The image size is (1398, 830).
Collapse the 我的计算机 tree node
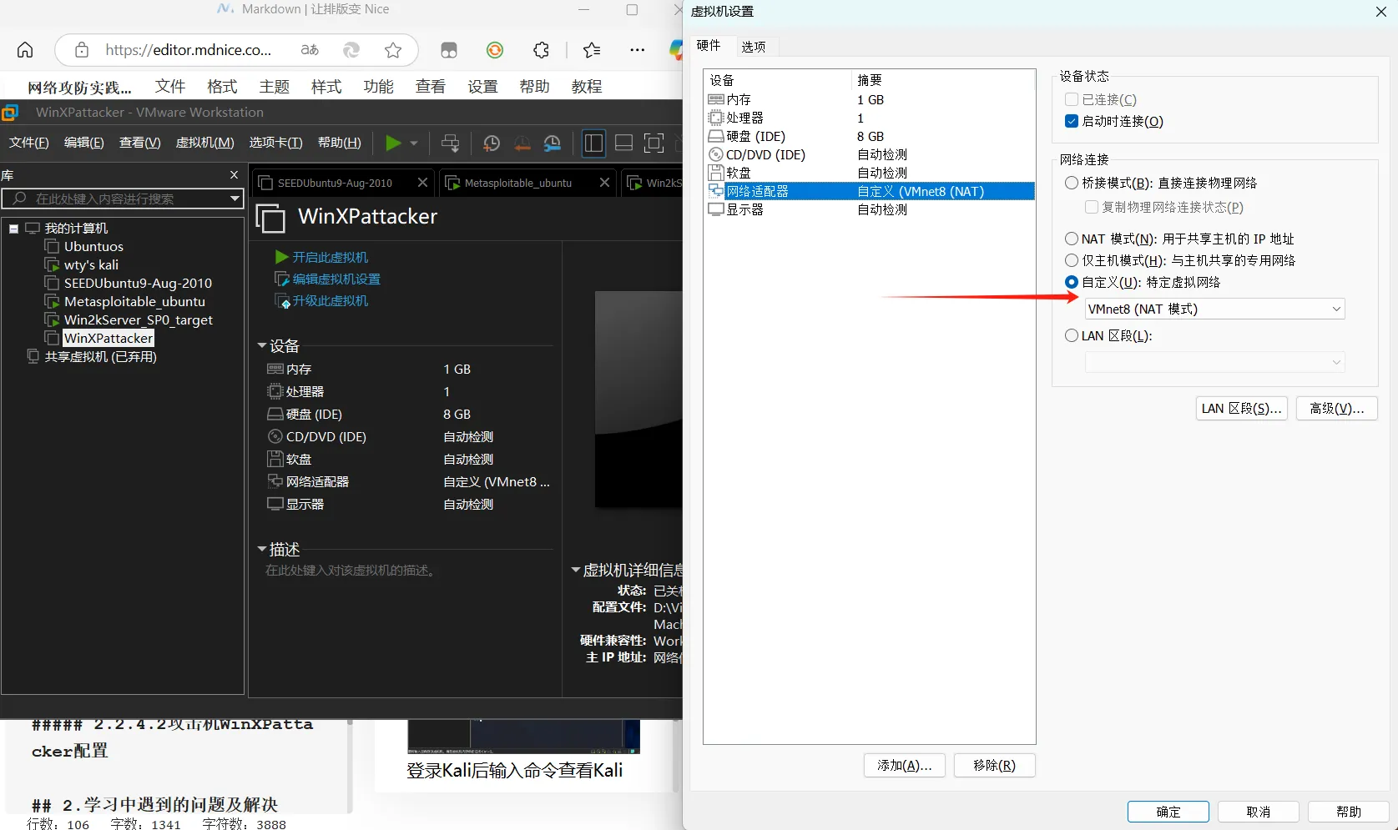pos(14,229)
